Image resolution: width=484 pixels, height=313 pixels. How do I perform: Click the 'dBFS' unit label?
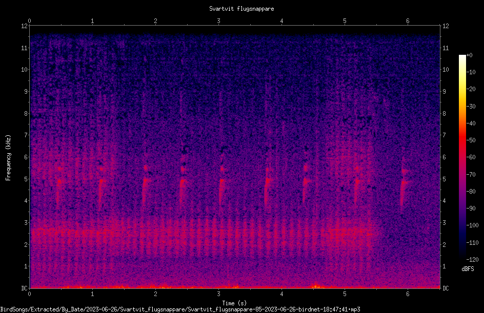pyautogui.click(x=468, y=269)
